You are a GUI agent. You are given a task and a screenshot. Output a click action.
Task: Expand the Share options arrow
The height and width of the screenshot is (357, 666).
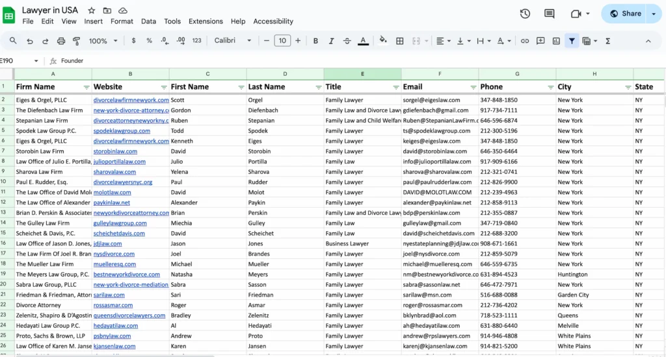654,14
